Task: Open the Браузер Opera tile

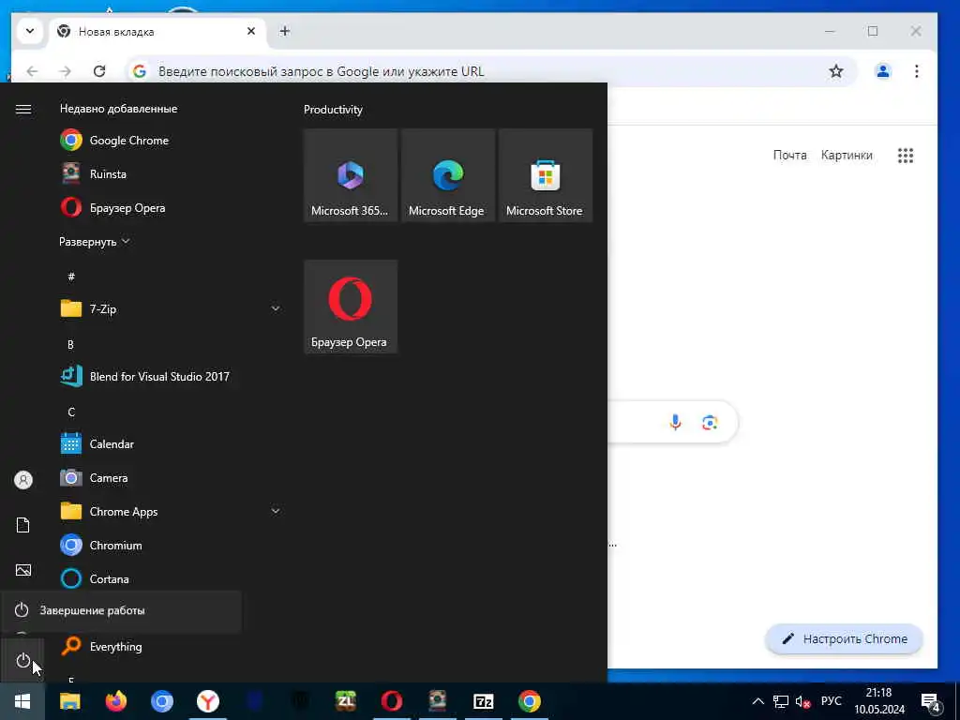Action: pyautogui.click(x=351, y=307)
